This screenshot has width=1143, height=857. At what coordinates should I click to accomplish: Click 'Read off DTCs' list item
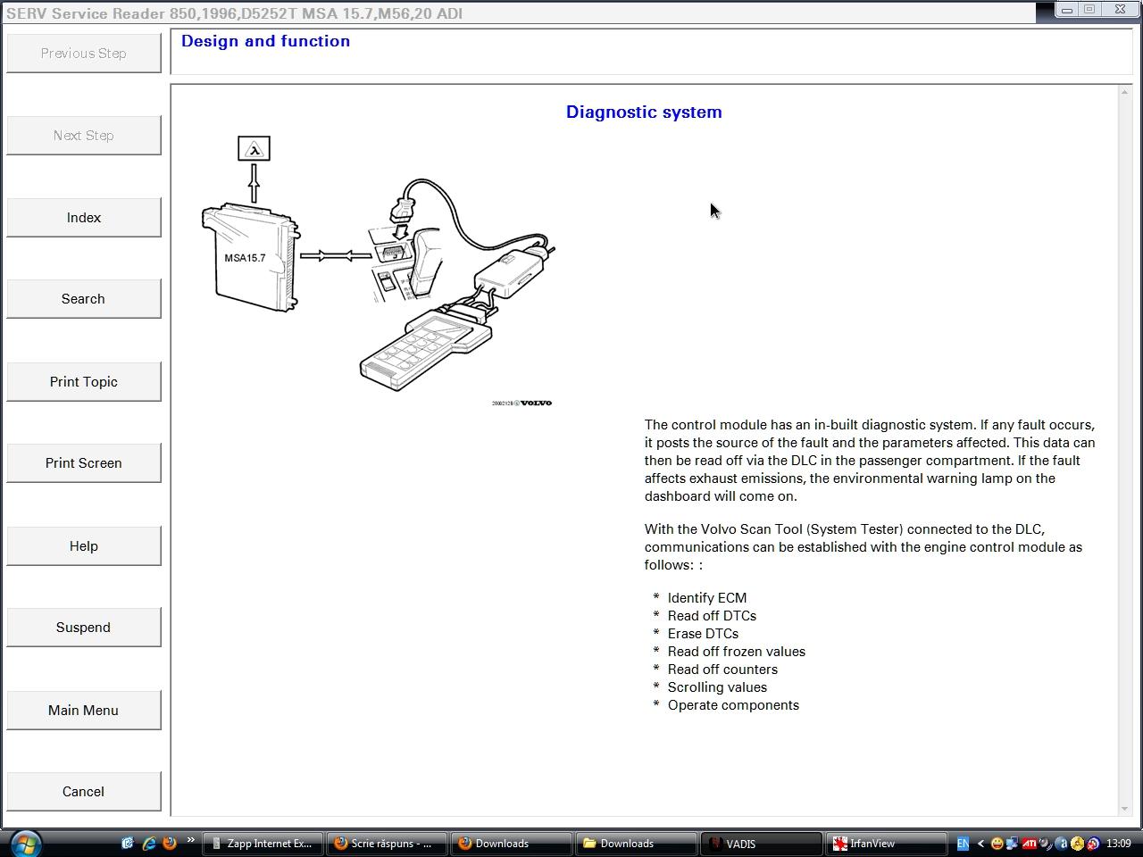pos(712,616)
